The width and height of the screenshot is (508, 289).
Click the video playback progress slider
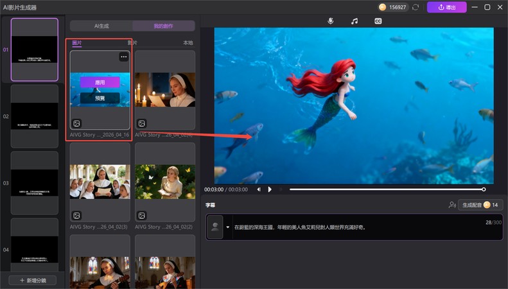point(386,189)
